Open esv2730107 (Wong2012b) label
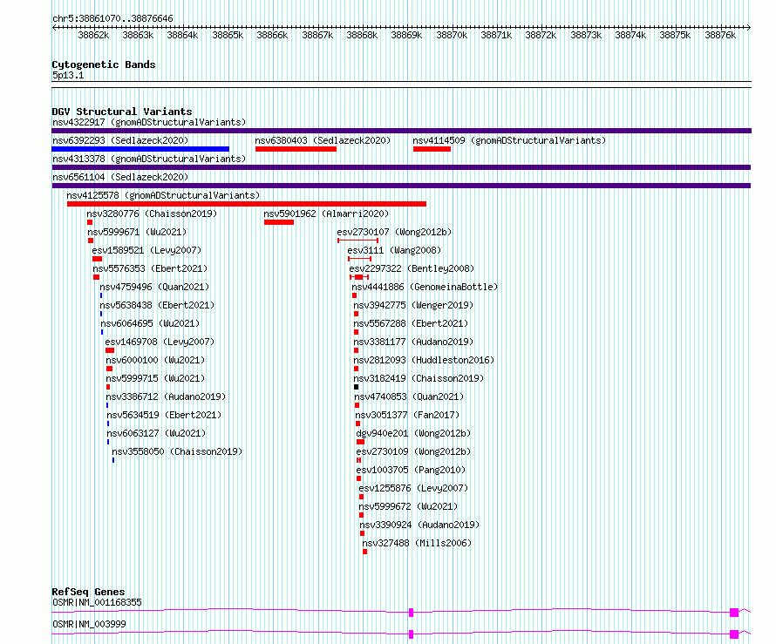This screenshot has width=776, height=644. [x=394, y=232]
